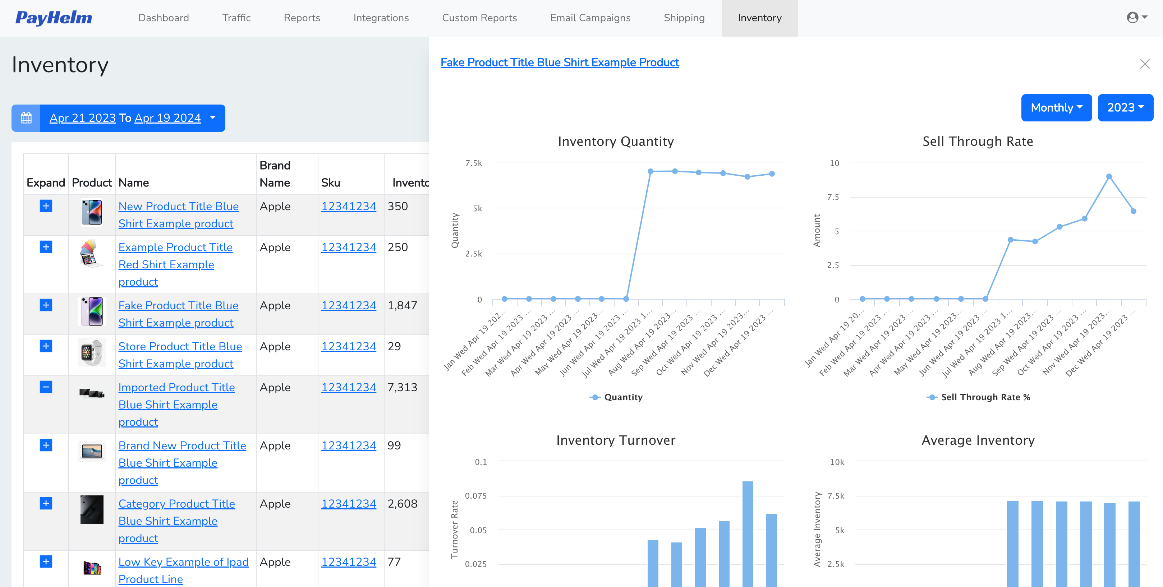Select the Shipping menu item
This screenshot has height=587, width=1163.
684,18
